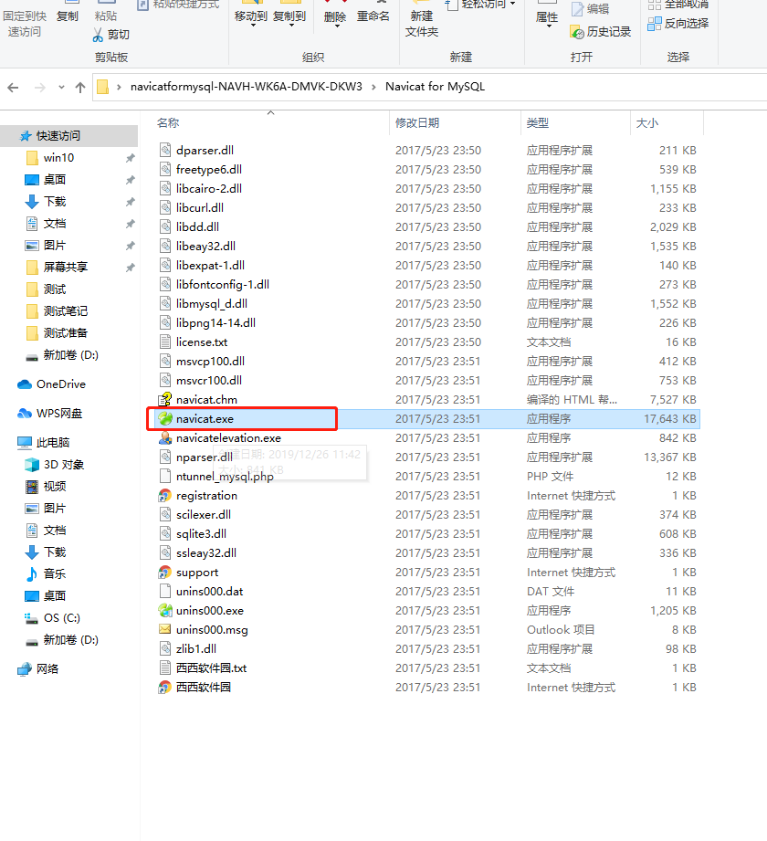767x841 pixels.
Task: Unpin icon next to 桌面 in quick access
Action: pyautogui.click(x=131, y=180)
